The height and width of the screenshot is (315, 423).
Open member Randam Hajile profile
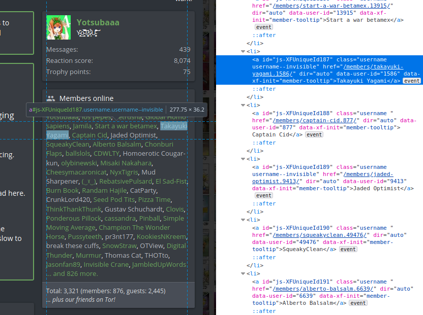(104, 191)
